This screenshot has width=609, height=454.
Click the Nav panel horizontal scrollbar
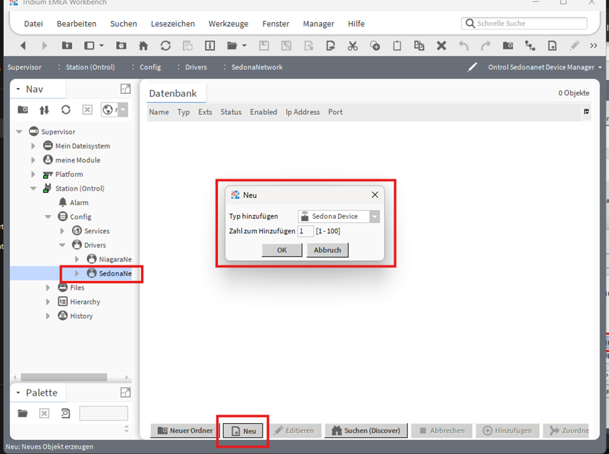click(64, 377)
